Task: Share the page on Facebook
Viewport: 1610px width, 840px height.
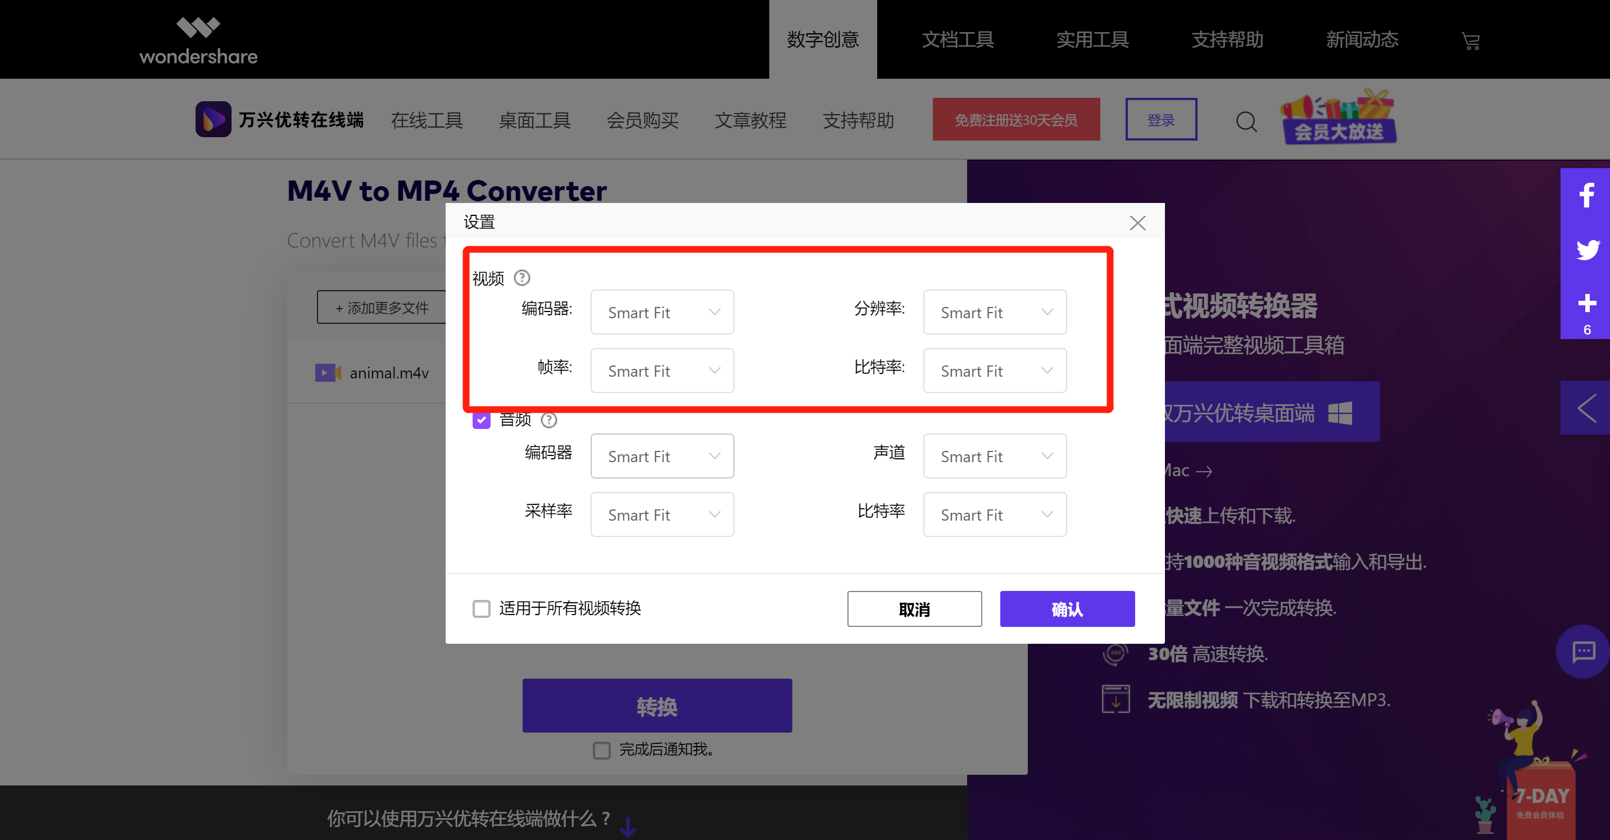Action: click(x=1586, y=195)
